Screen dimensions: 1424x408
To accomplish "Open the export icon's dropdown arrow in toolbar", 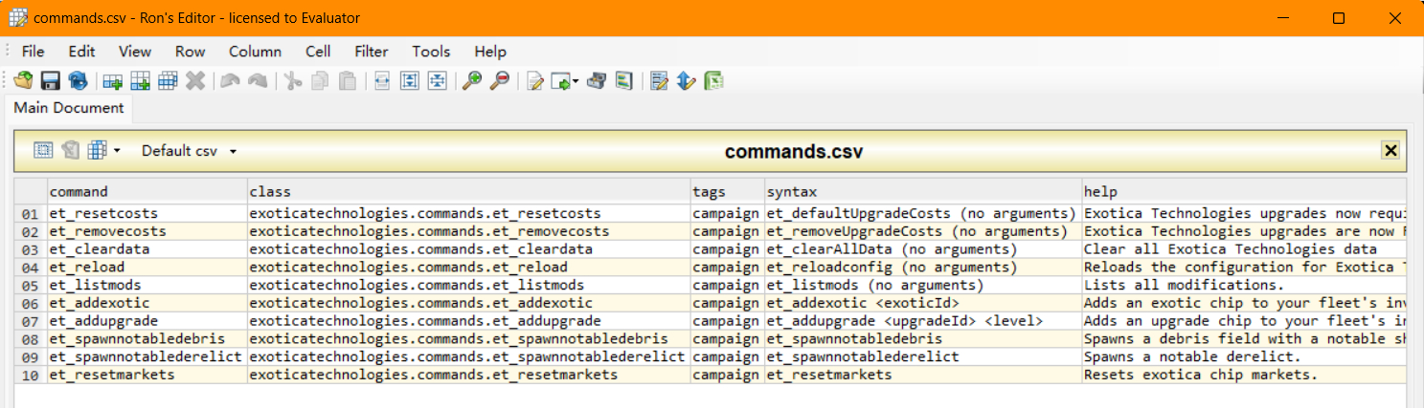I will coord(576,82).
